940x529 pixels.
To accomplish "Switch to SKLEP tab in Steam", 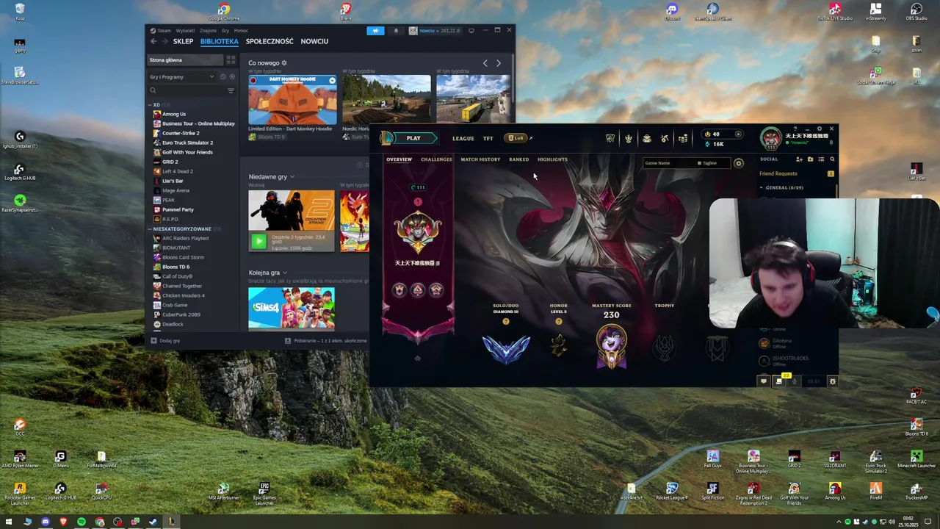I will (x=183, y=41).
